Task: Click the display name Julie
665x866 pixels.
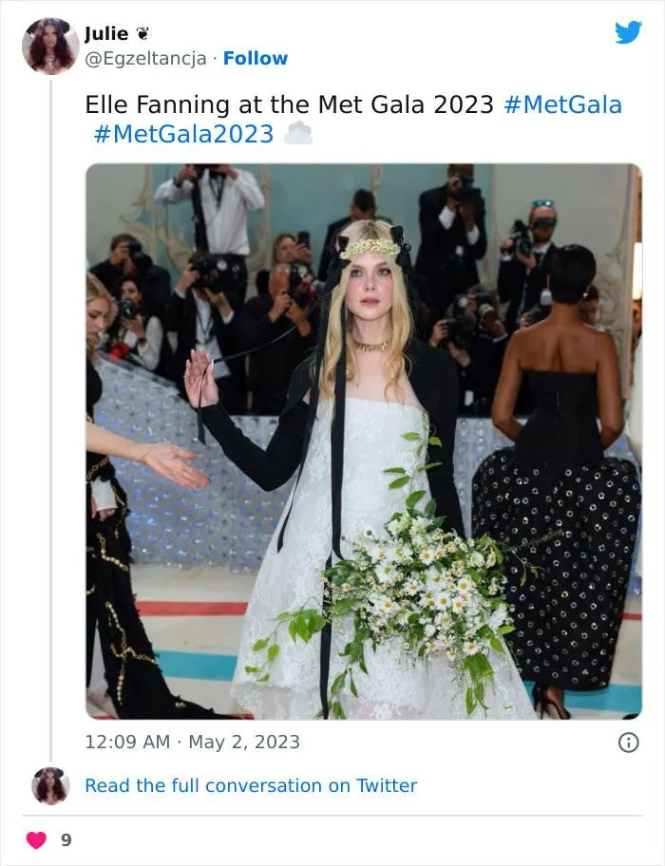Action: 106,34
